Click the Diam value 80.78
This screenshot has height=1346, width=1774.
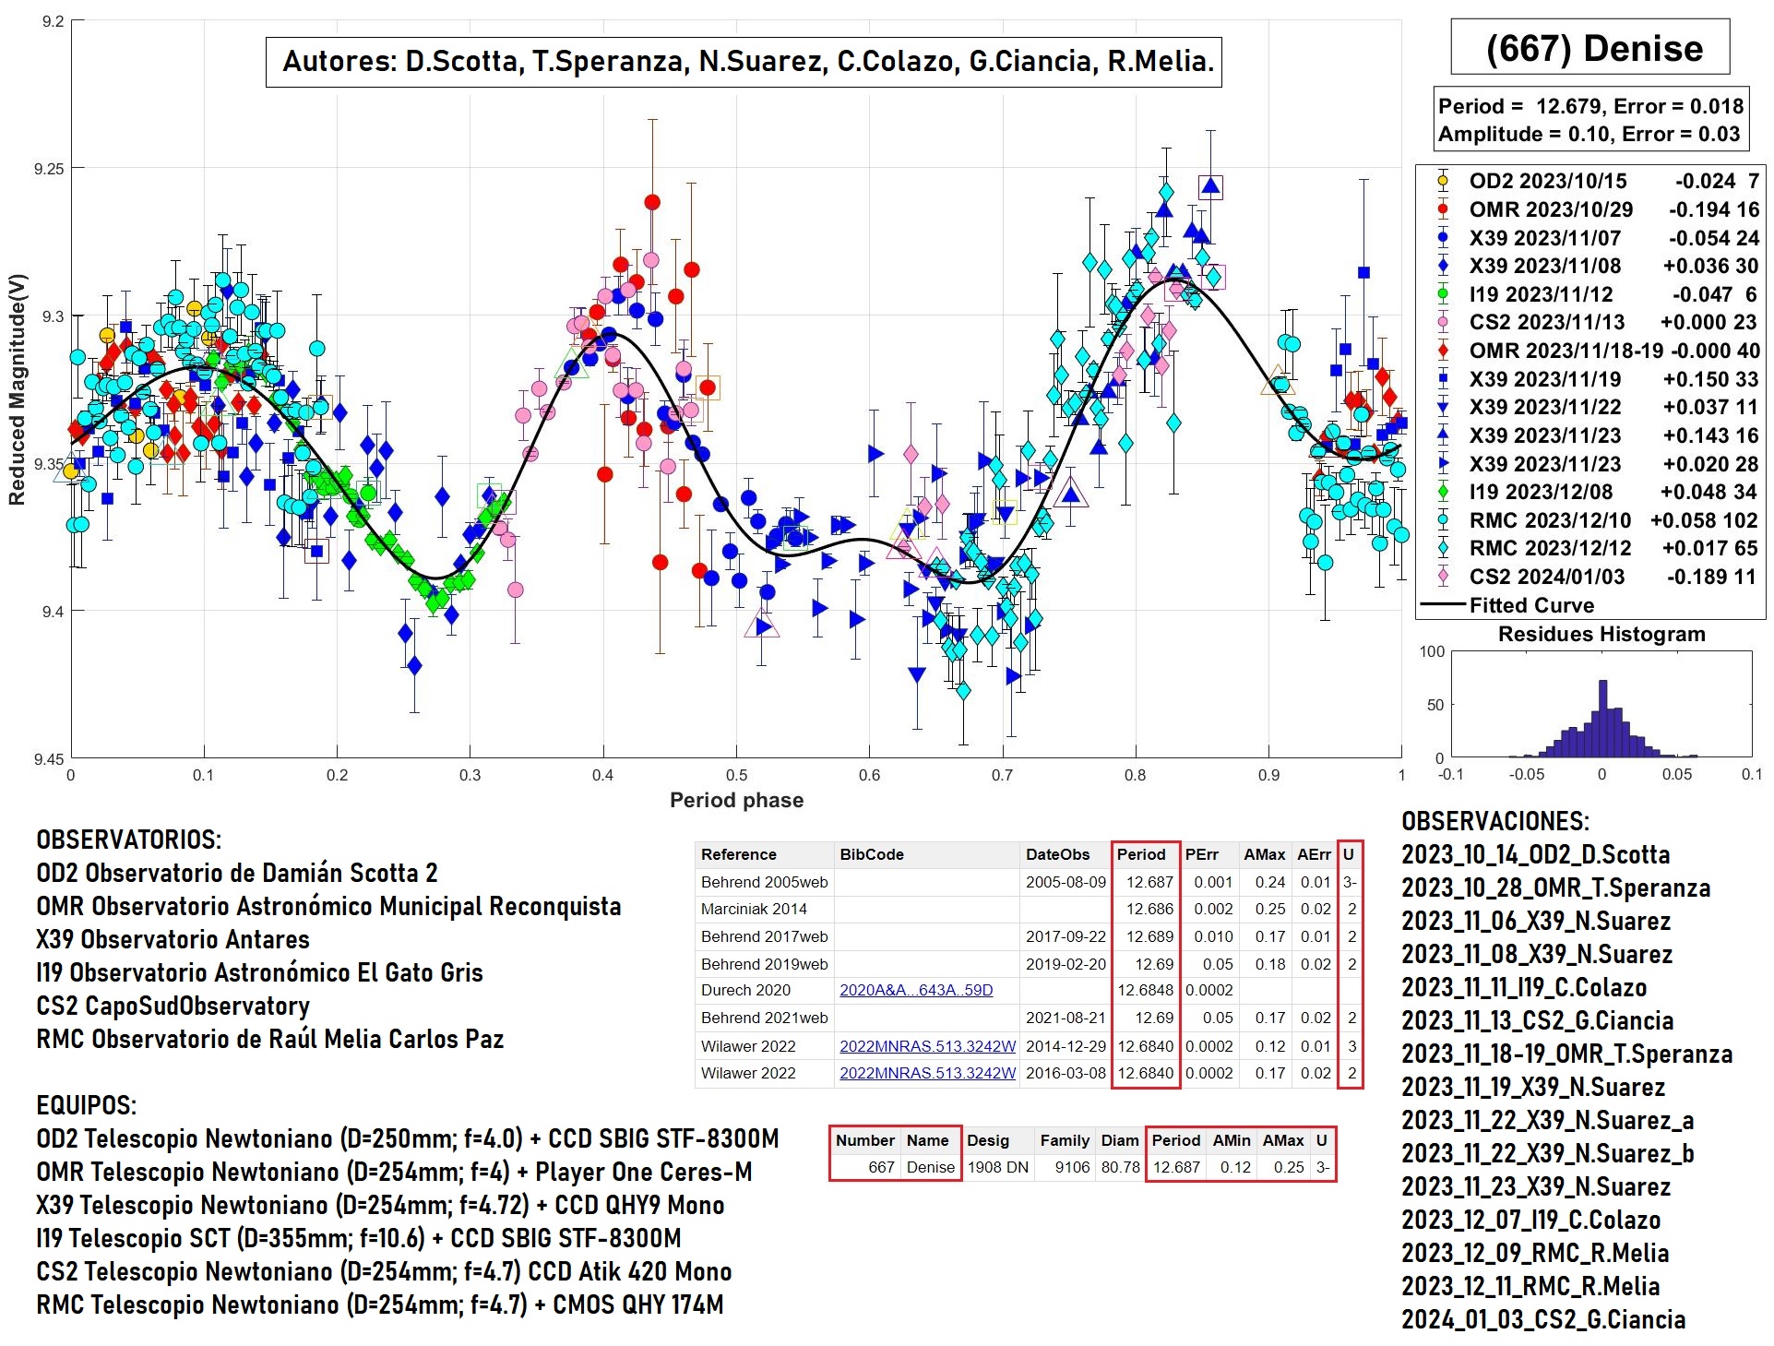1120,1167
